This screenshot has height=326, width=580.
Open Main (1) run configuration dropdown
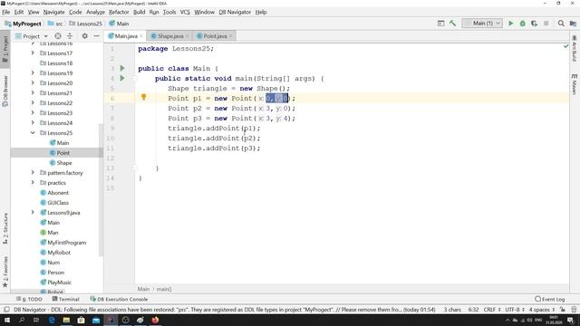[482, 24]
